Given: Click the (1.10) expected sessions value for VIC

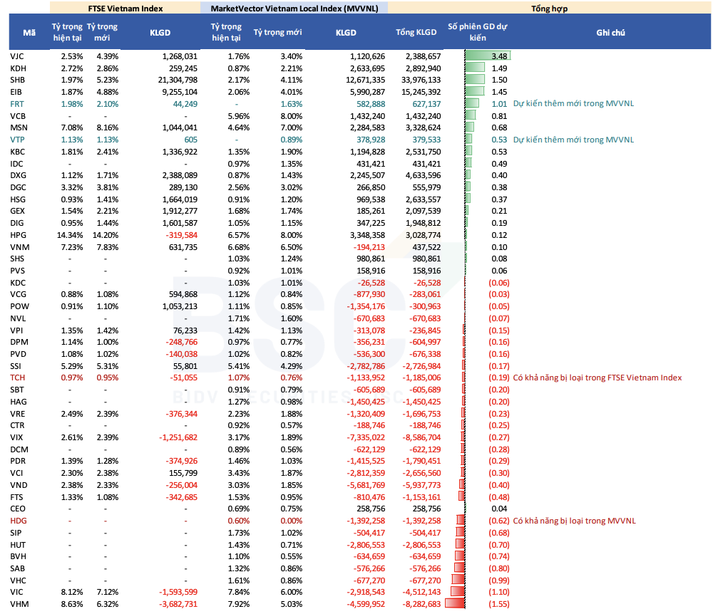Looking at the screenshot, I should click(x=499, y=592).
